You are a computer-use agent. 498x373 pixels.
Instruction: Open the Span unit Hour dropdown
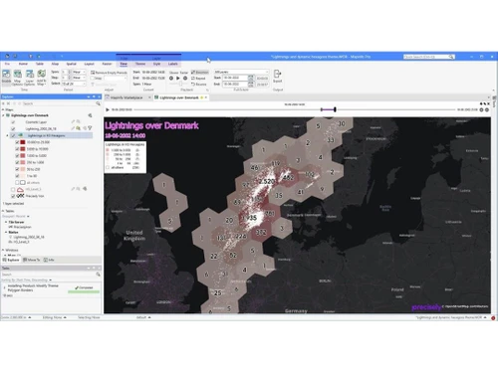click(x=79, y=72)
